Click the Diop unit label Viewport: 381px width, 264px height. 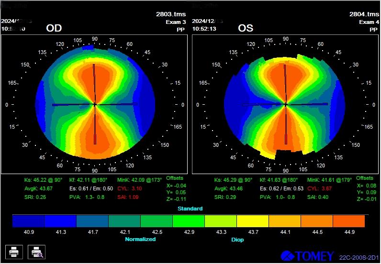pyautogui.click(x=237, y=240)
